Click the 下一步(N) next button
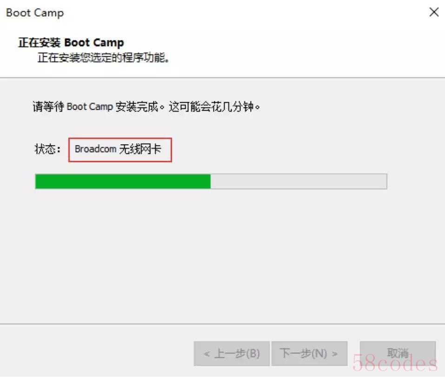 coord(309,353)
